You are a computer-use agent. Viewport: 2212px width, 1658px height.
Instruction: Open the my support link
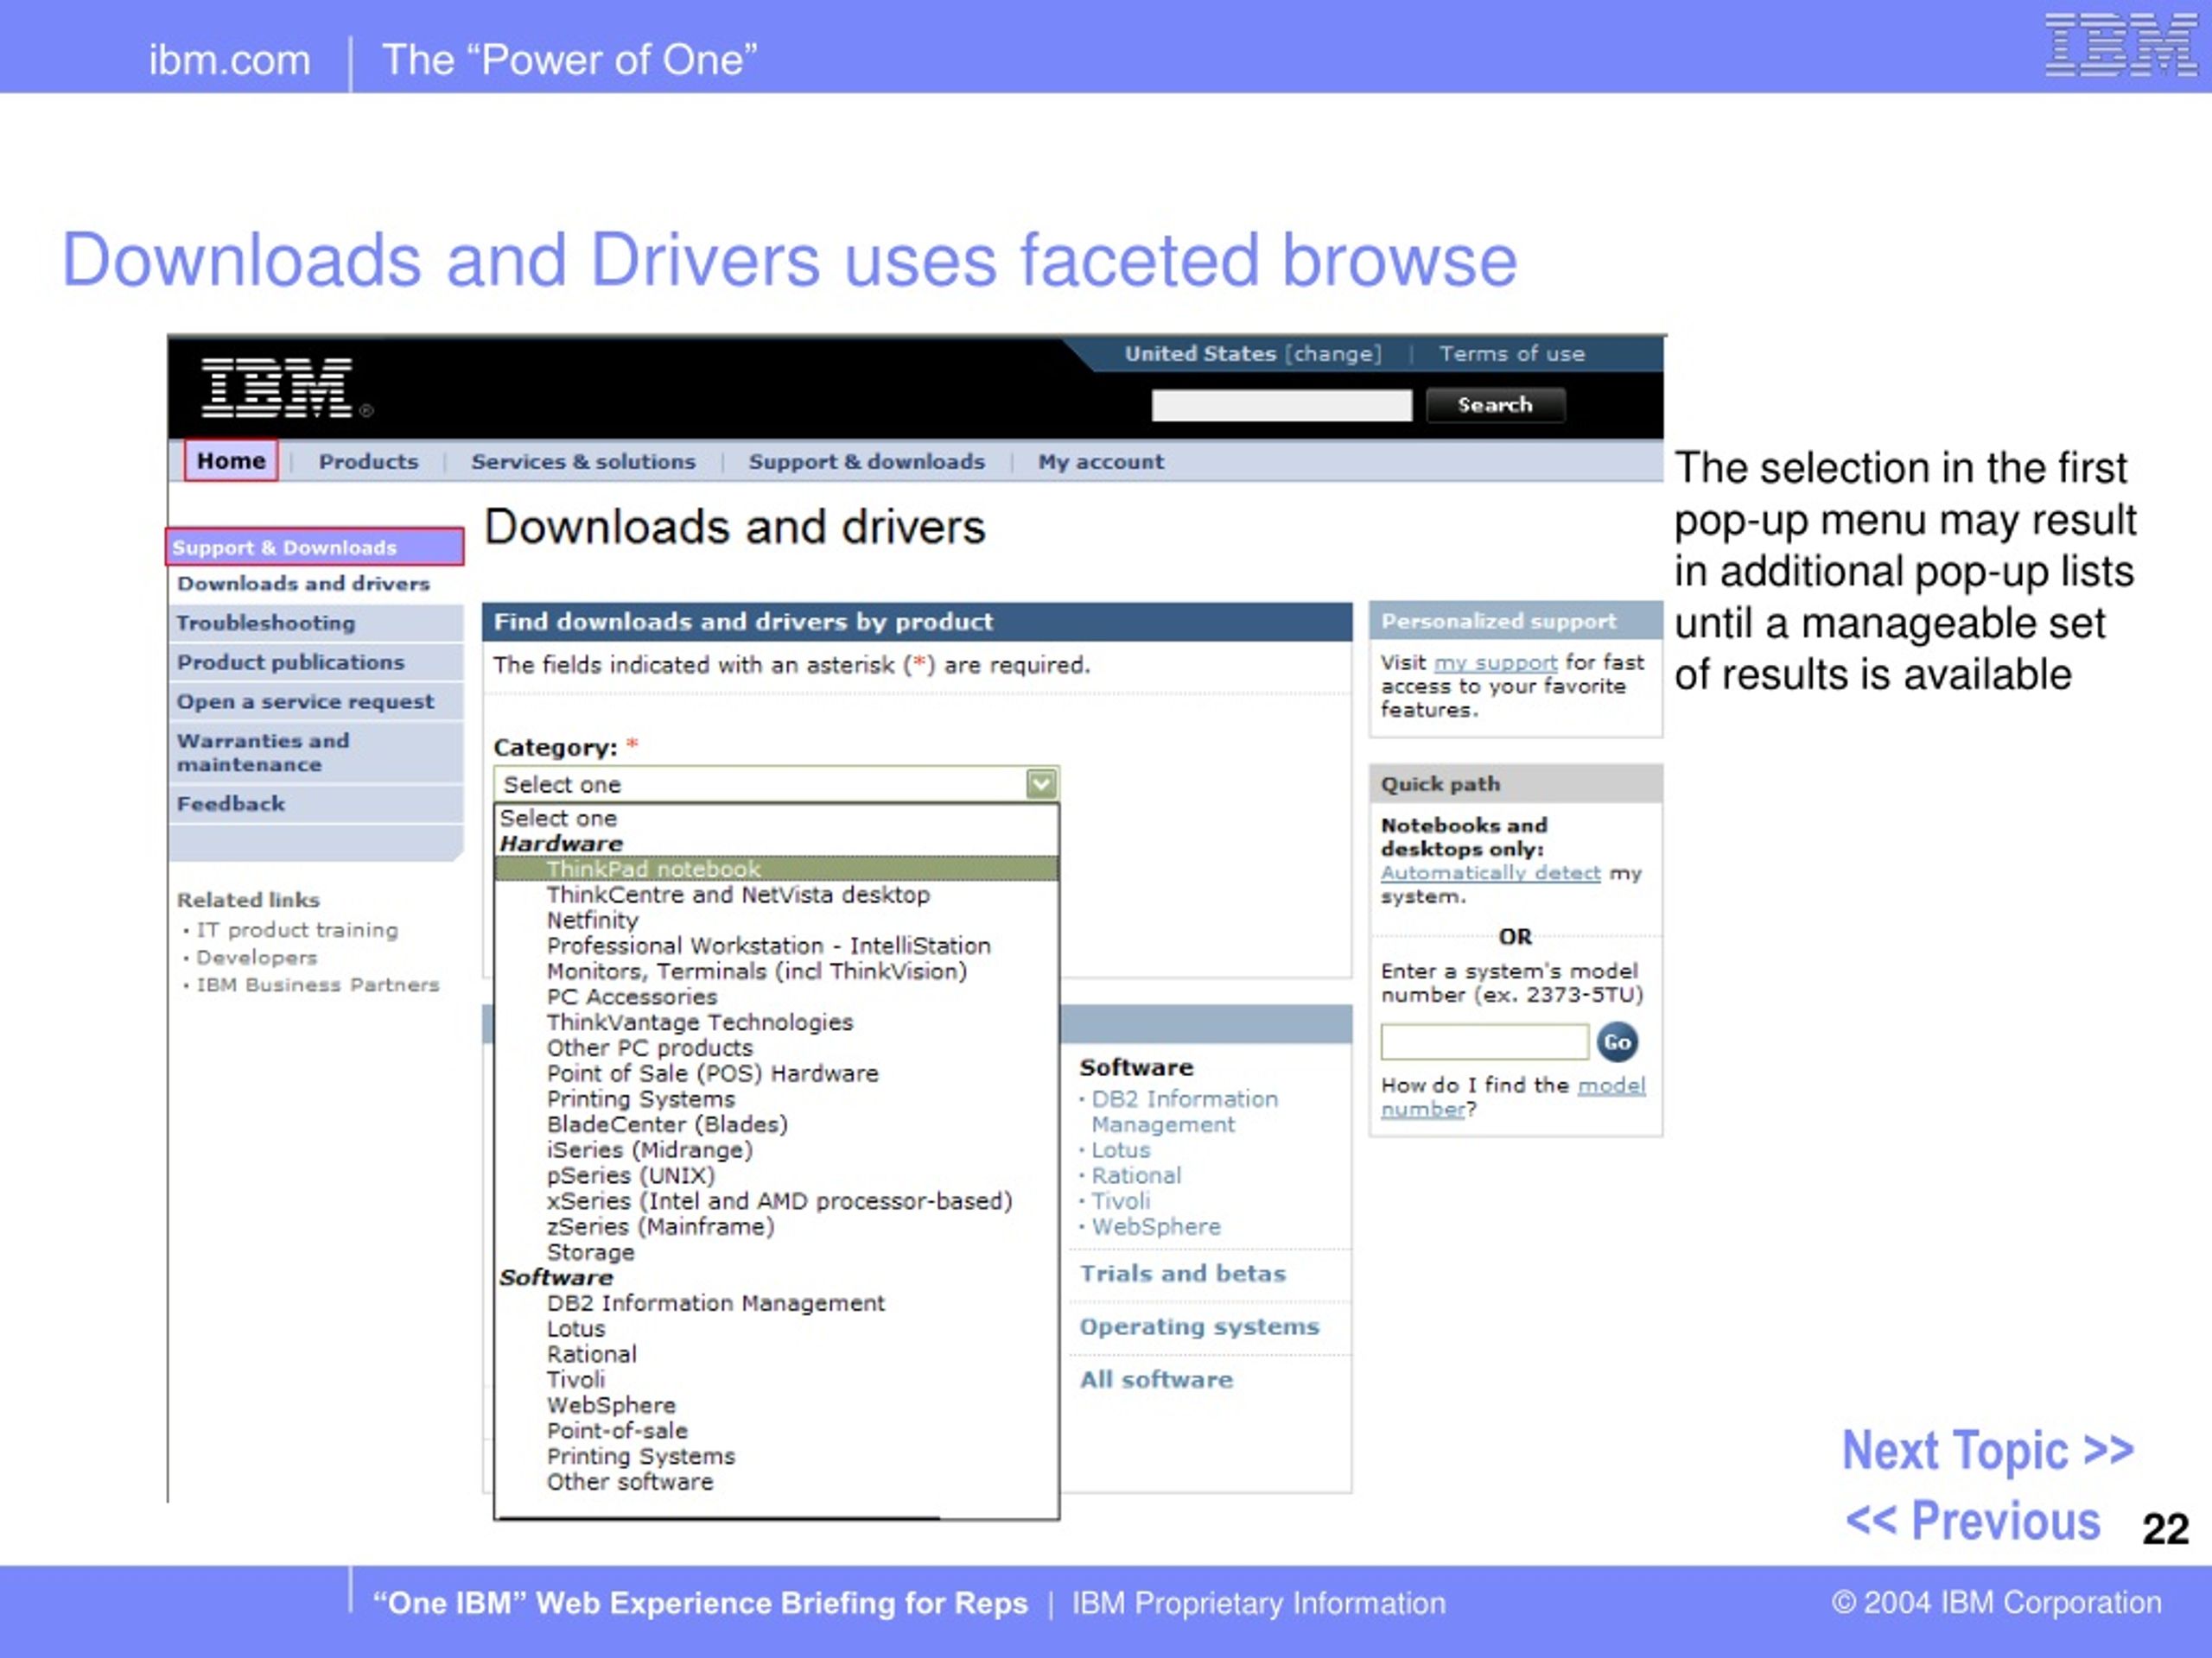[1495, 662]
